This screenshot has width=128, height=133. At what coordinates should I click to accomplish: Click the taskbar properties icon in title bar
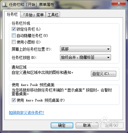pos(5,5)
